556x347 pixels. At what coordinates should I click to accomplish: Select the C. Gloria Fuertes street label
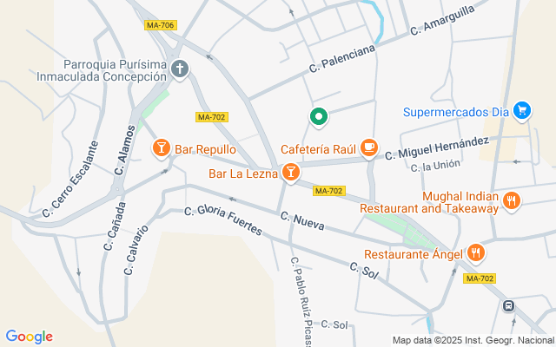[x=223, y=219]
